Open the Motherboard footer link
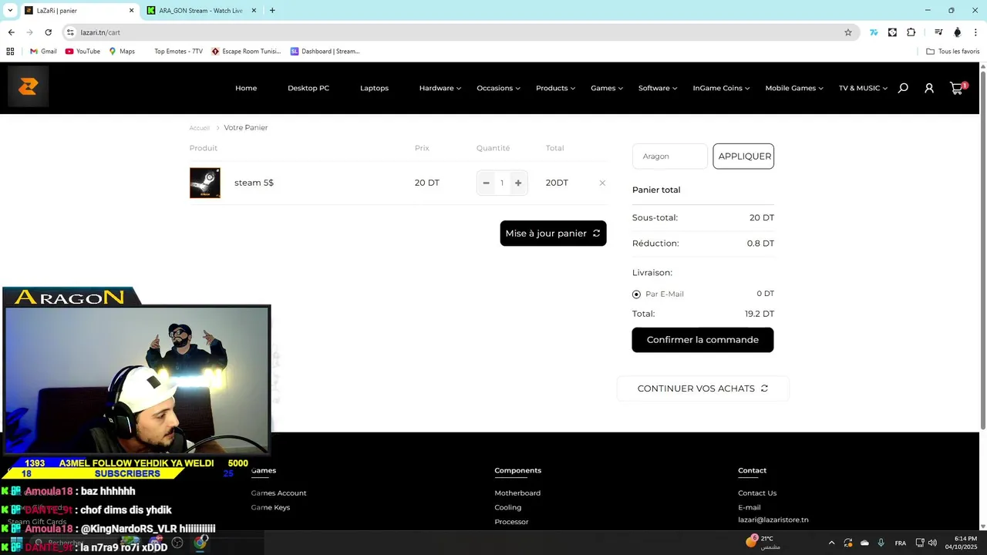987x555 pixels. (517, 493)
